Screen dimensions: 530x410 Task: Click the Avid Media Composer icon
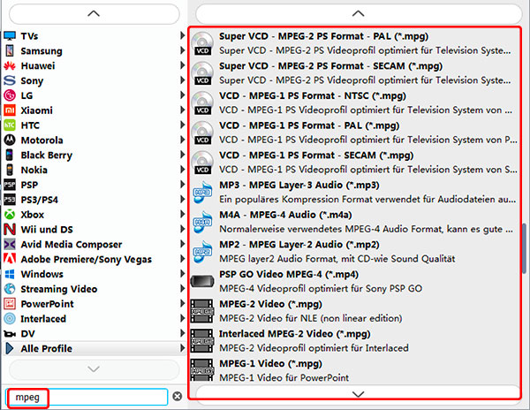pyautogui.click(x=10, y=244)
